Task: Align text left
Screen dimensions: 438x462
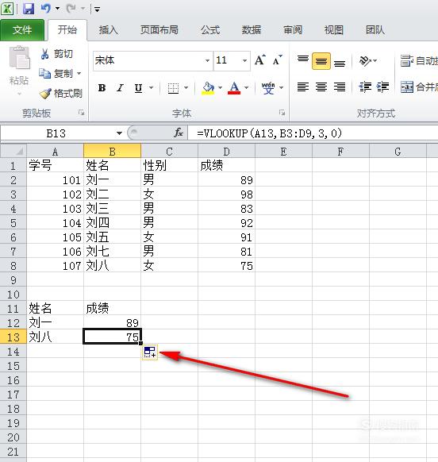Action: [303, 87]
